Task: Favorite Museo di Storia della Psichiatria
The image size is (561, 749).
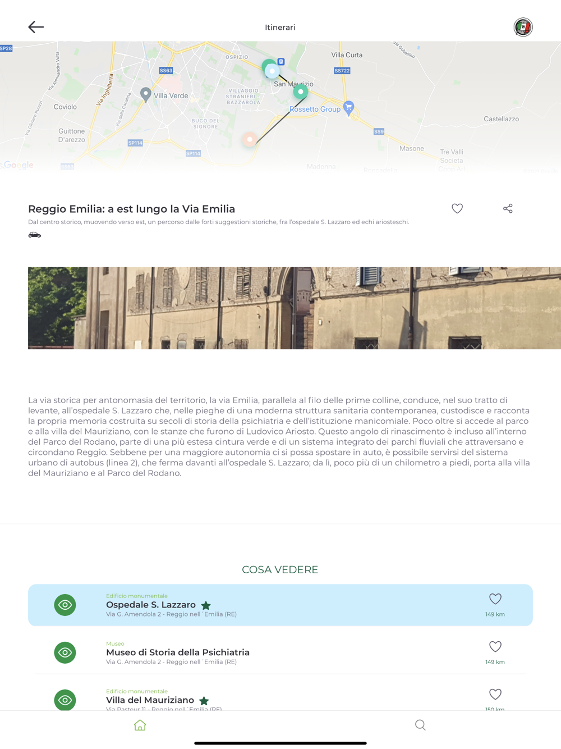Action: point(495,647)
